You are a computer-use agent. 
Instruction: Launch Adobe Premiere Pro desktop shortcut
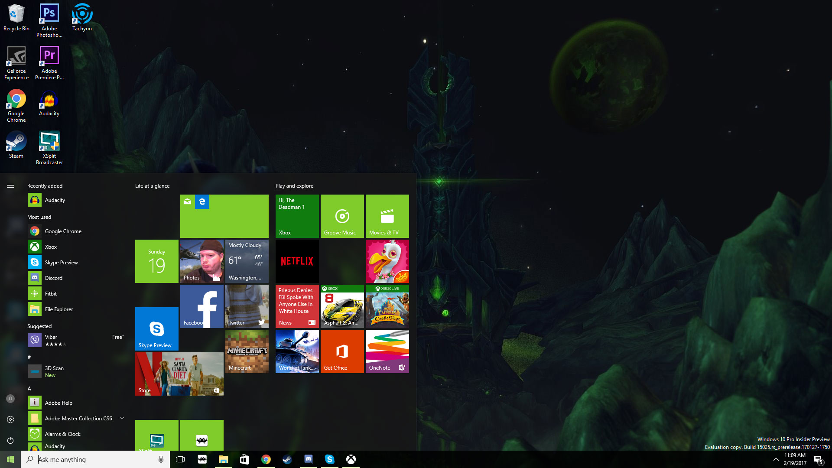pyautogui.click(x=49, y=63)
